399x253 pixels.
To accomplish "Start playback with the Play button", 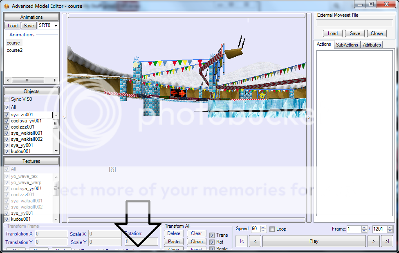I will pos(314,241).
